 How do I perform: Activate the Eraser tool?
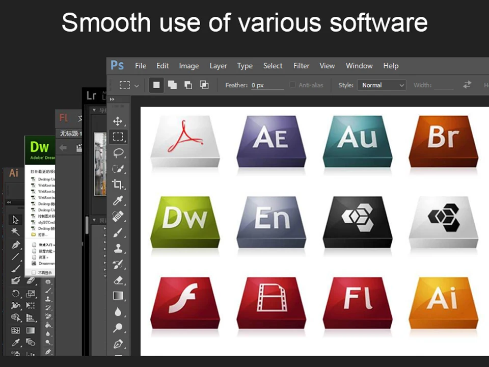pos(118,280)
